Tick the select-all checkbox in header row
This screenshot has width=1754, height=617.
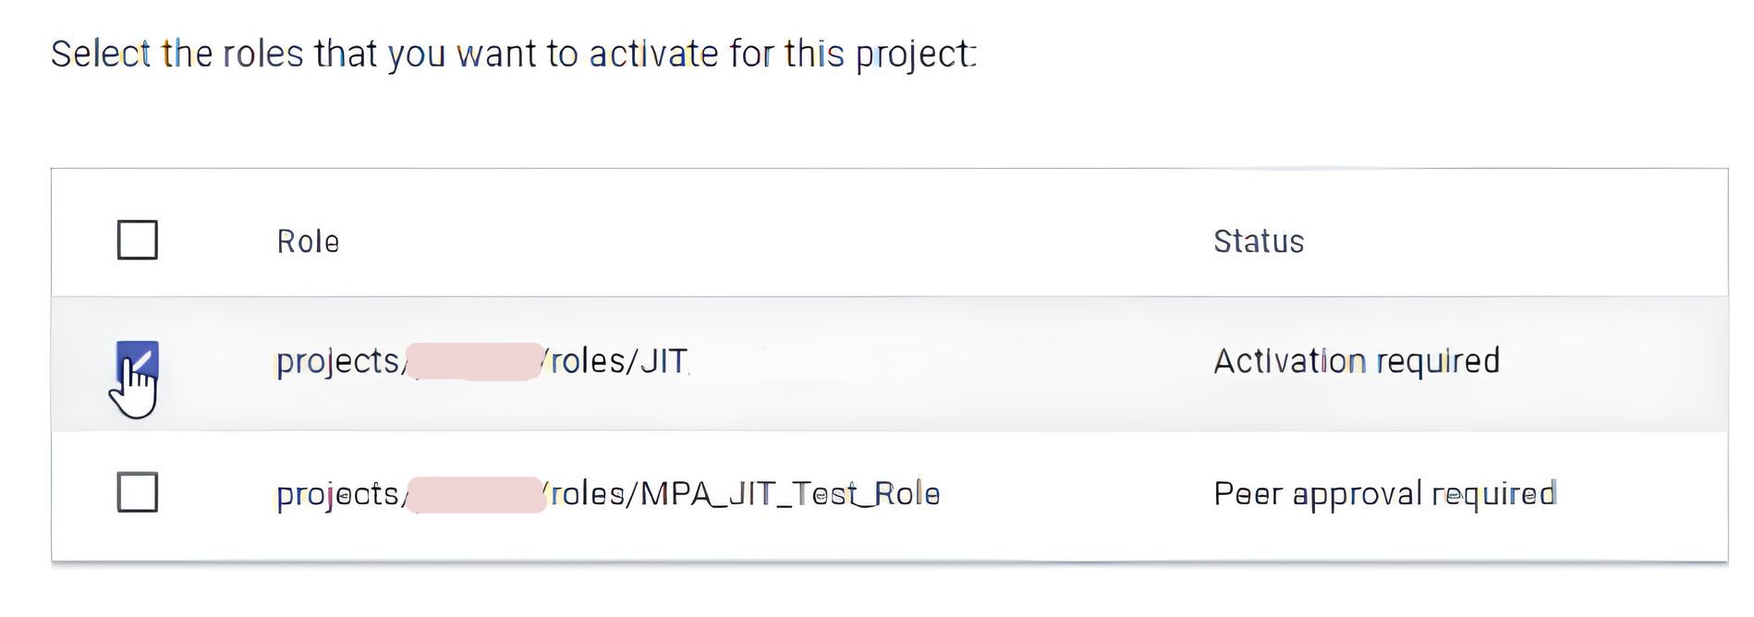pos(138,240)
